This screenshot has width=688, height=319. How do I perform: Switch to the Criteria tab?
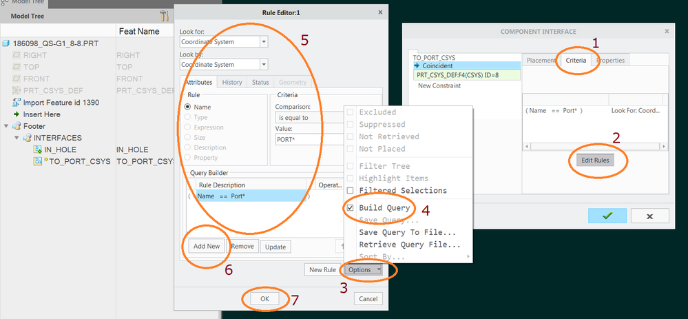tap(576, 61)
